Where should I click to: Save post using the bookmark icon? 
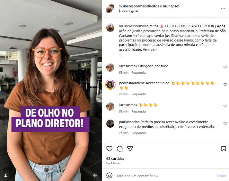tap(224, 149)
